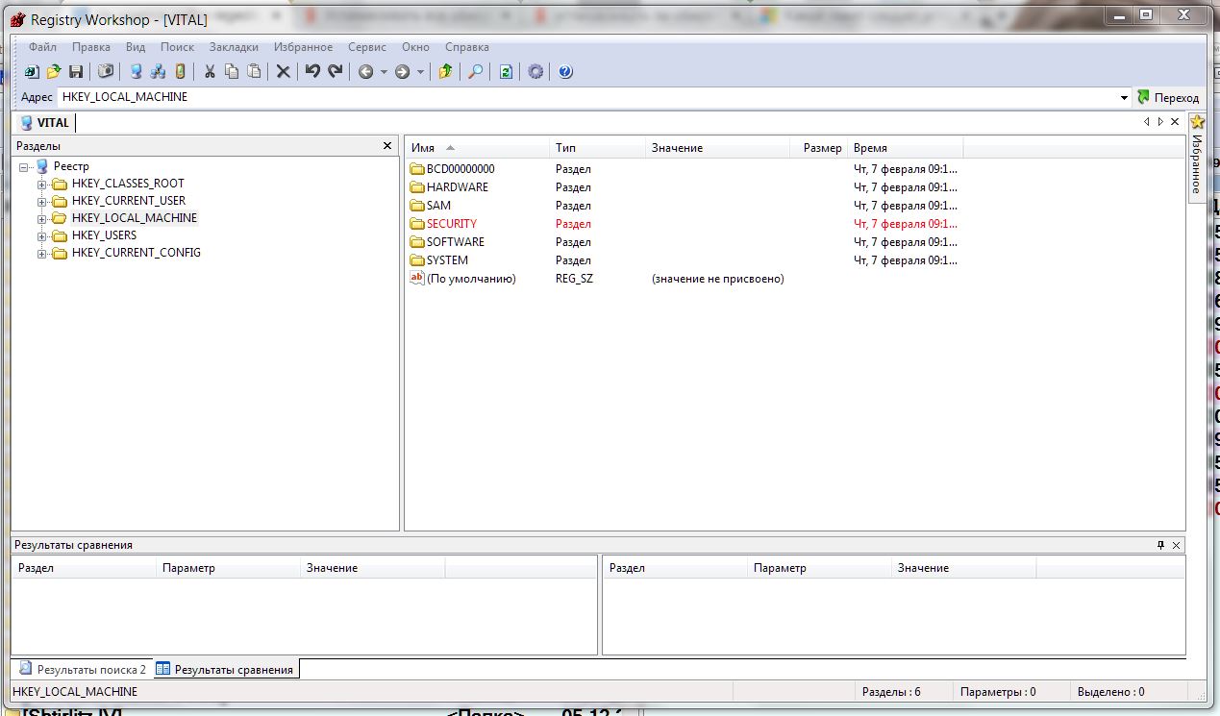Select HKEY_CLASSES_ROOT in the tree
The height and width of the screenshot is (716, 1220).
coord(128,184)
